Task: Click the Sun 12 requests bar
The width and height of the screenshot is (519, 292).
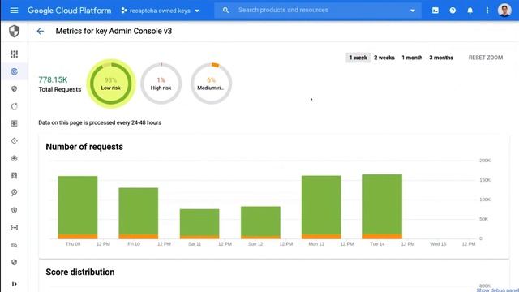Action: point(260,222)
